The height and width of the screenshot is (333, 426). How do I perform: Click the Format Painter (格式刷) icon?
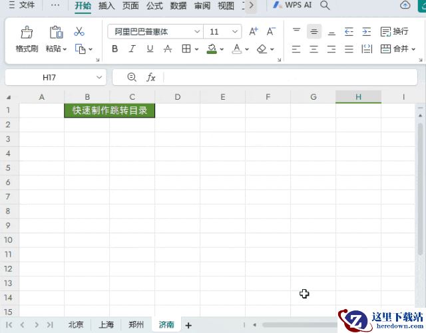(27, 33)
